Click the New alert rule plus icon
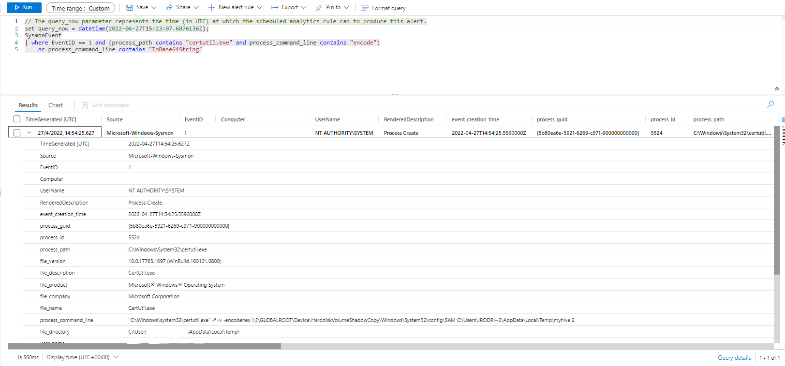The image size is (785, 366). click(x=211, y=8)
